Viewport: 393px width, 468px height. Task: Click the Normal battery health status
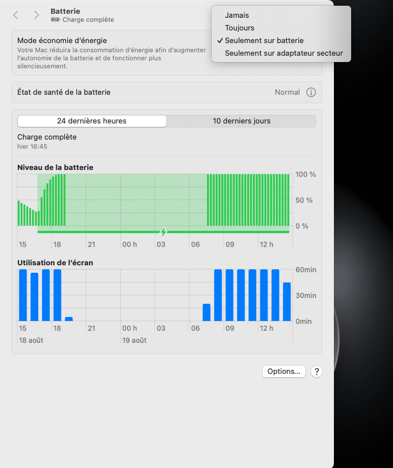pos(287,92)
